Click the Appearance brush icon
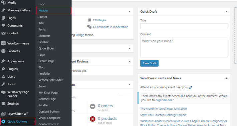Image resolution: width=237 pixels, height=126 pixels. point(3,61)
